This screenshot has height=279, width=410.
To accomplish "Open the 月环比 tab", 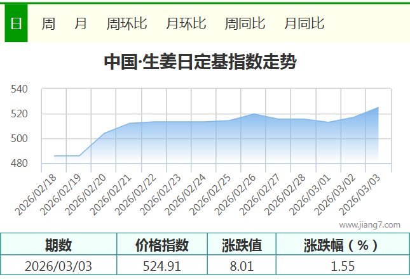I will pyautogui.click(x=186, y=24).
